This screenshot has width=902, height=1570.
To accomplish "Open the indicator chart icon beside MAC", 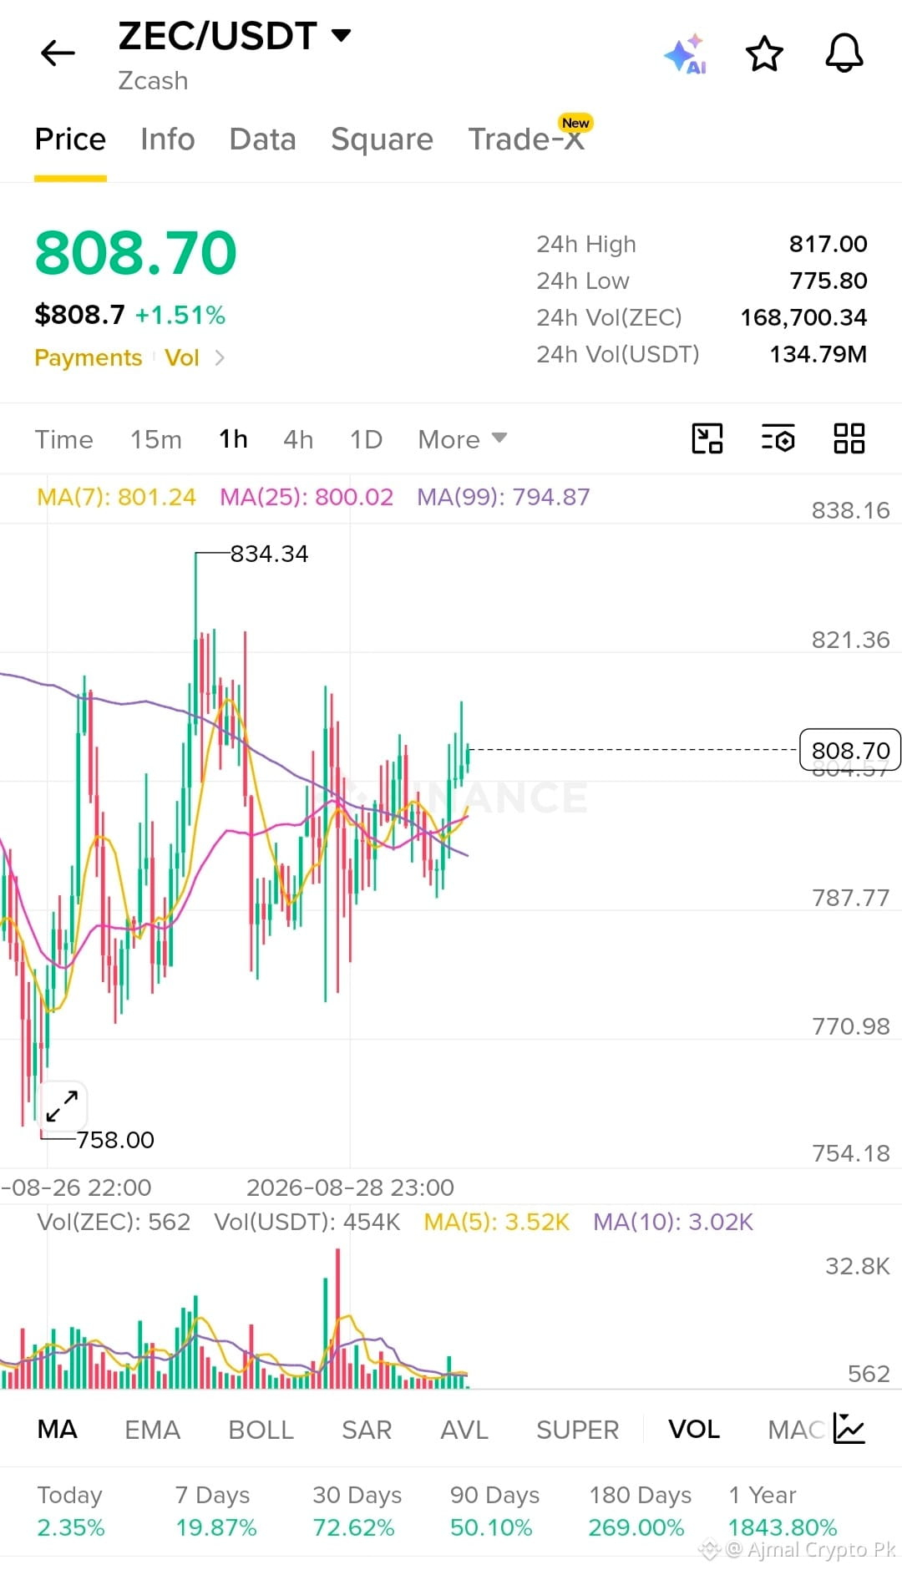I will [x=849, y=1429].
